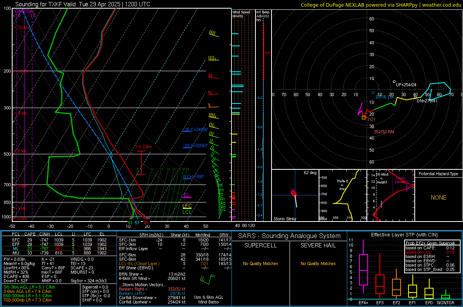
Task: Click the DN=279/41 hodograph marker label
Action: pos(427,101)
